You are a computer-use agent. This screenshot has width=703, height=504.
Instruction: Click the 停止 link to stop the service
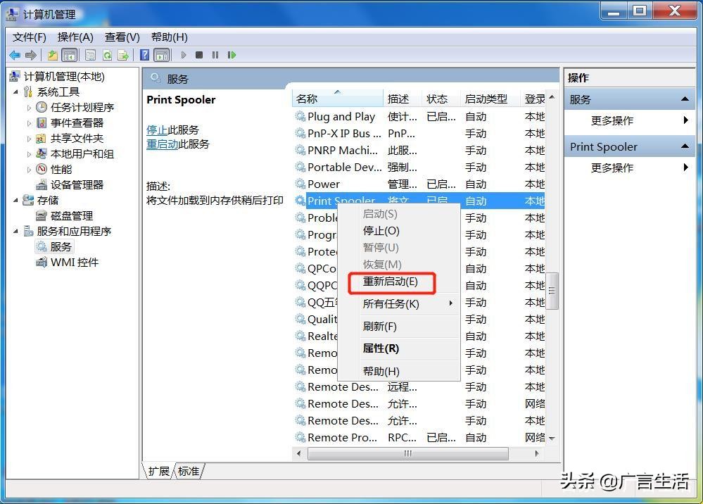158,130
